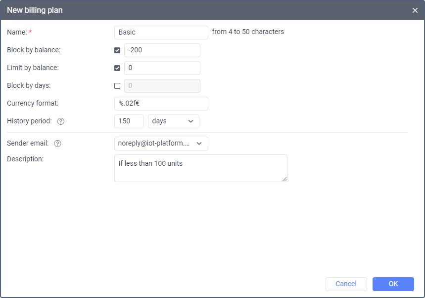The width and height of the screenshot is (425, 298).
Task: Uncheck the Limit by balance checkbox
Action: coord(117,68)
